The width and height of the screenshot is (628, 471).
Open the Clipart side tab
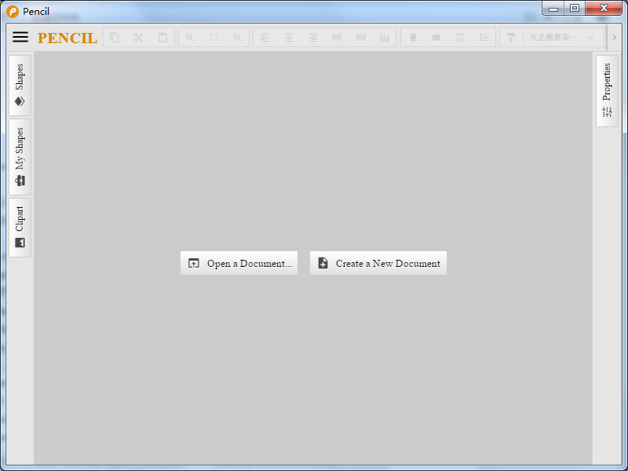click(20, 228)
